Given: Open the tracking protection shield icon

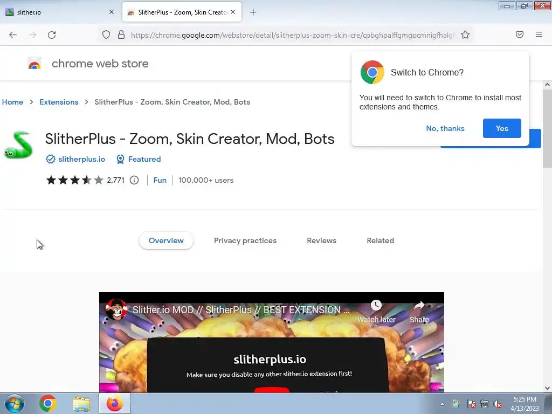Looking at the screenshot, I should 106,34.
